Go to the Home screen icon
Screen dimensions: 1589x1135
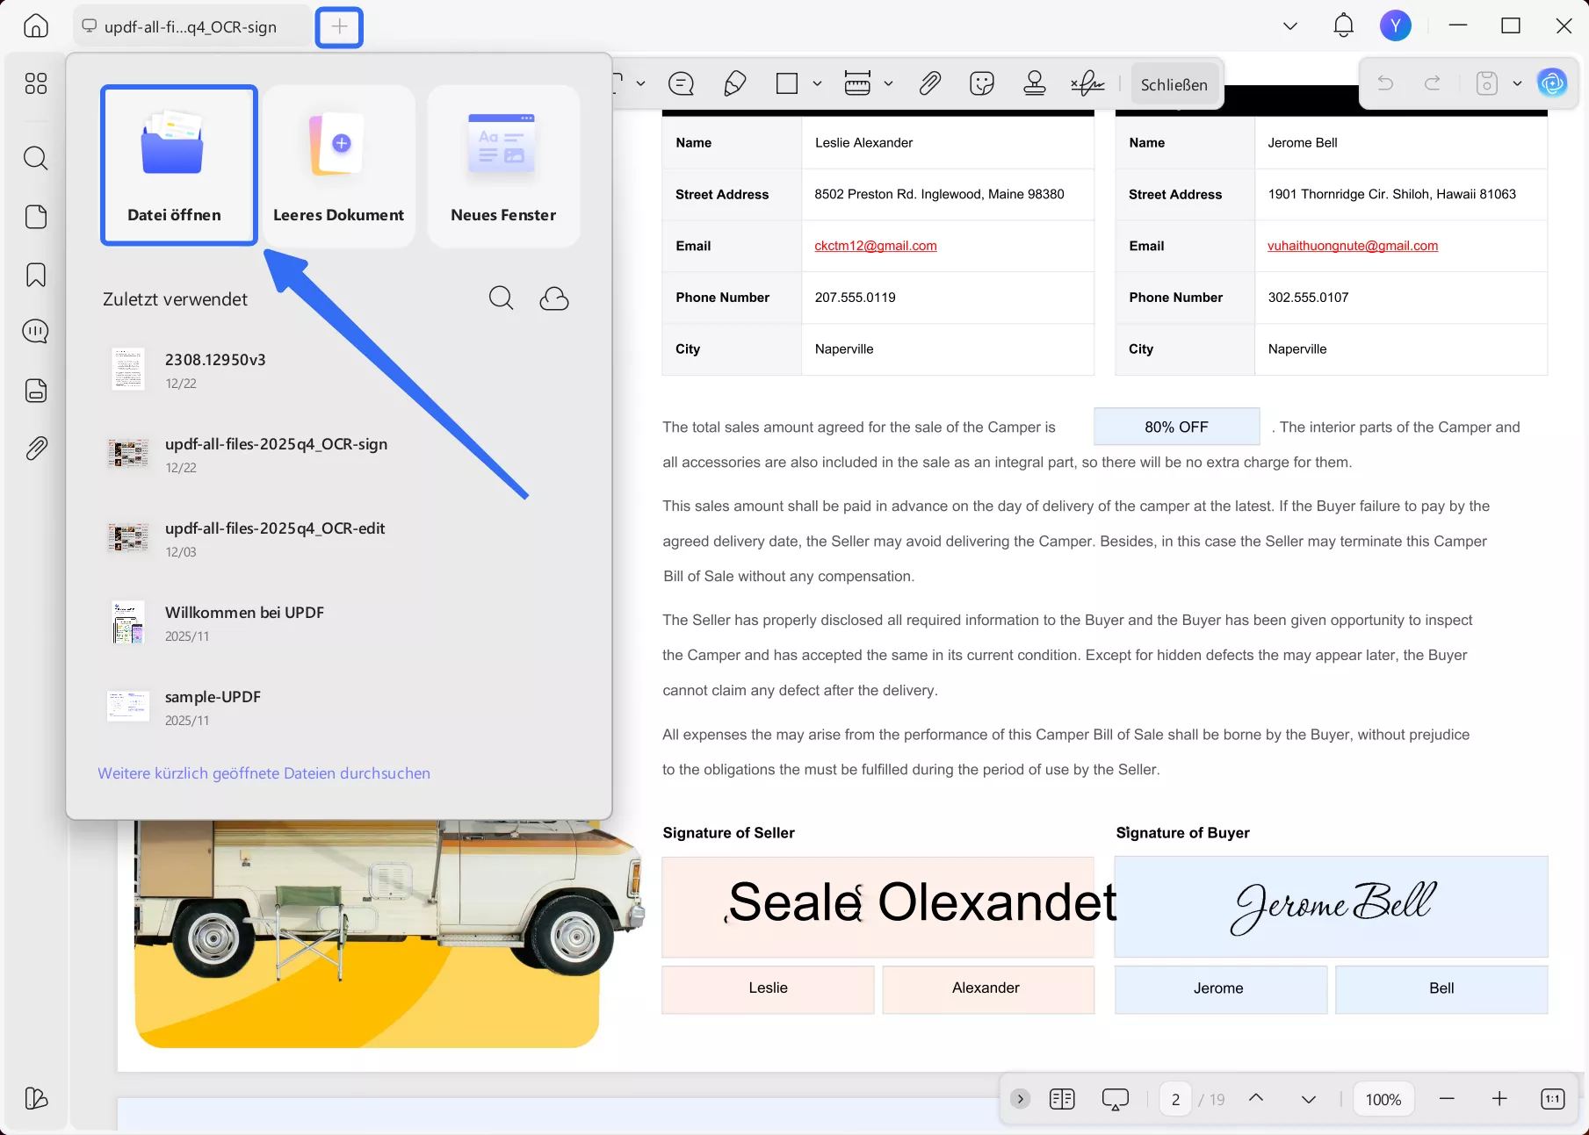pos(36,26)
